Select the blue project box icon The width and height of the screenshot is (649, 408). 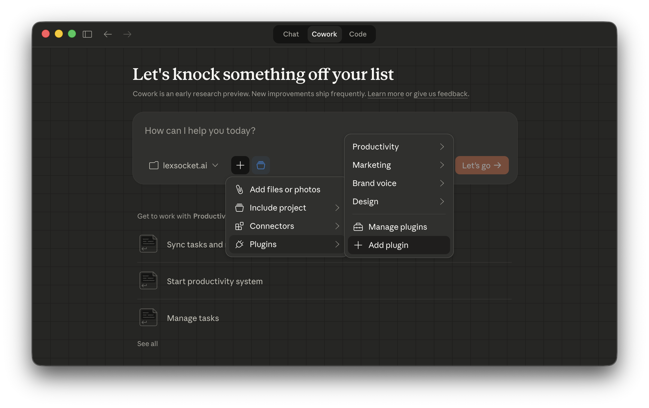[260, 165]
